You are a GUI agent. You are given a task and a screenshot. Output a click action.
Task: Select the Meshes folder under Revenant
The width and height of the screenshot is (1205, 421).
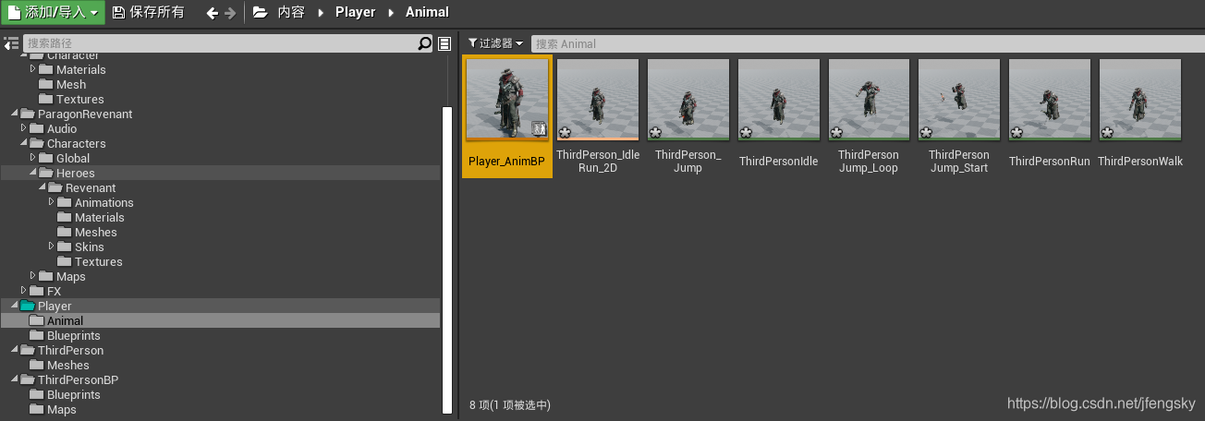pos(96,233)
